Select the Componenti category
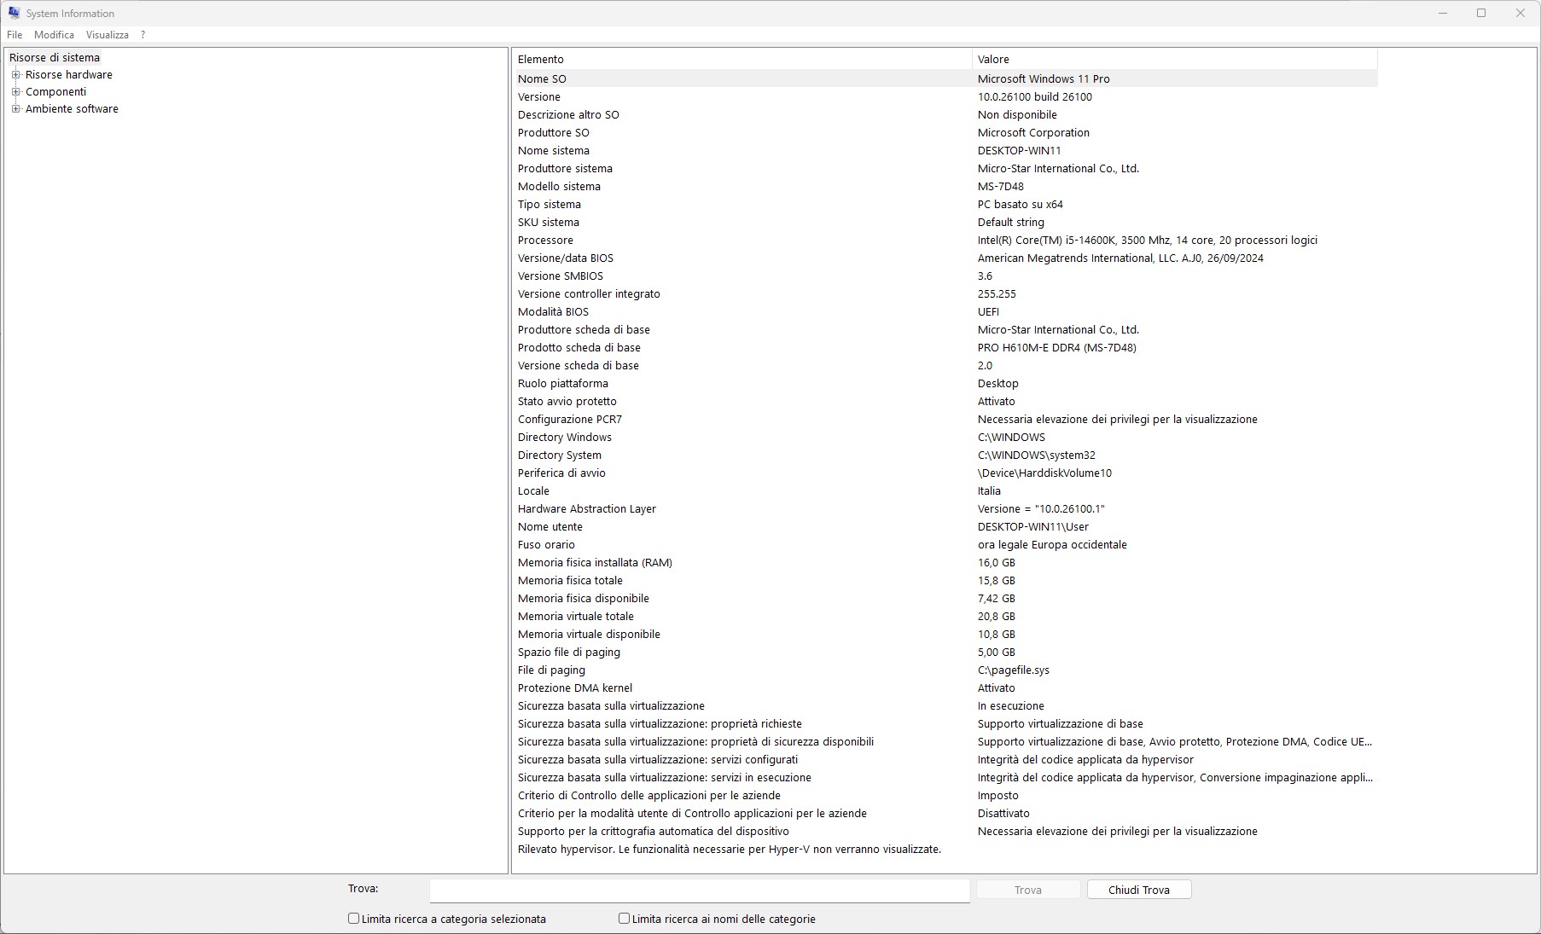Viewport: 1541px width, 934px height. pyautogui.click(x=56, y=92)
